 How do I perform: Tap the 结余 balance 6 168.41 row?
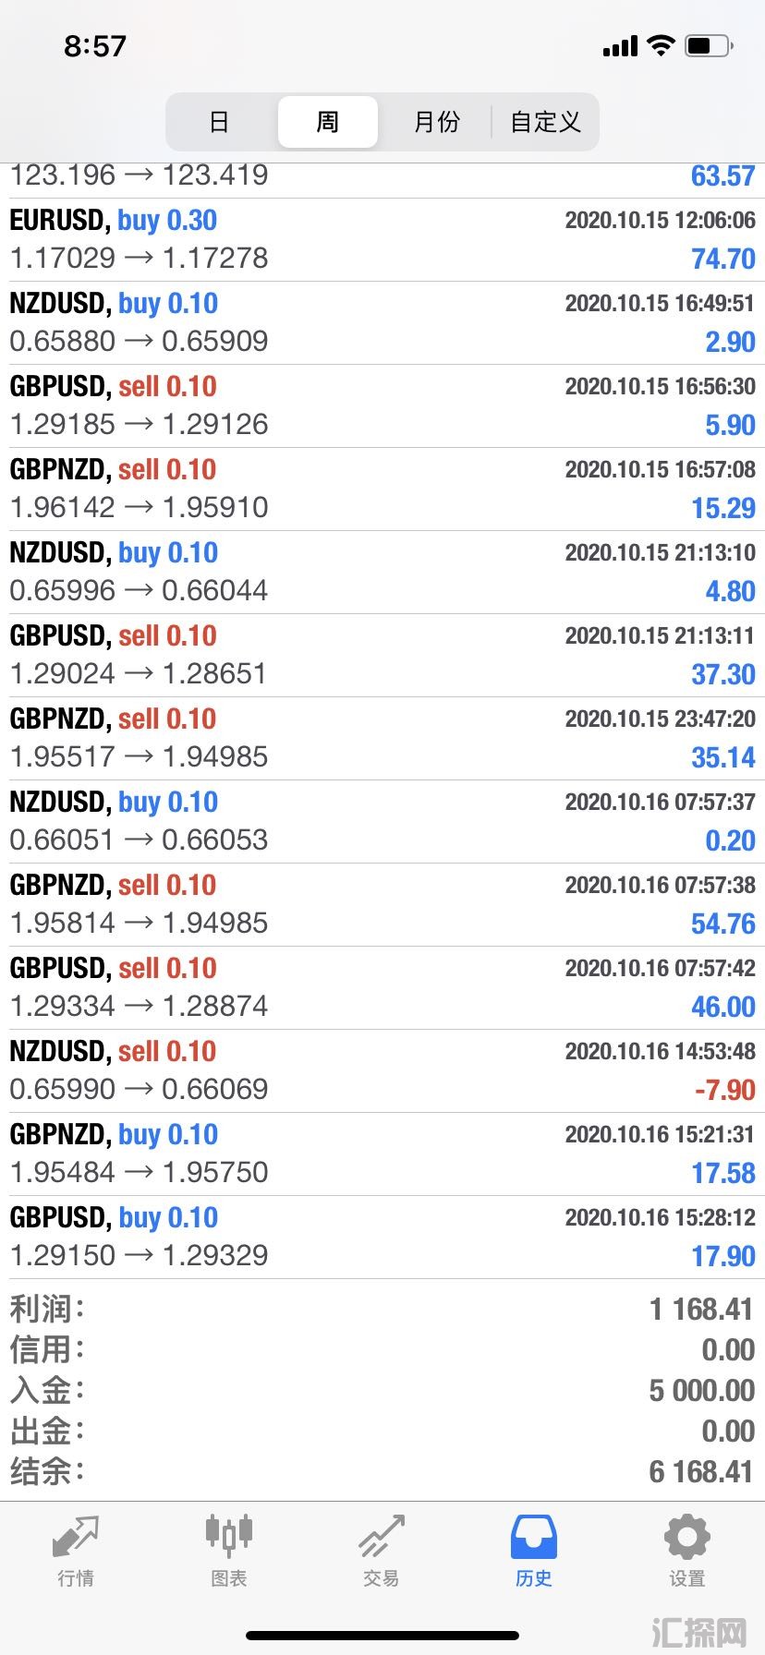click(x=382, y=1471)
